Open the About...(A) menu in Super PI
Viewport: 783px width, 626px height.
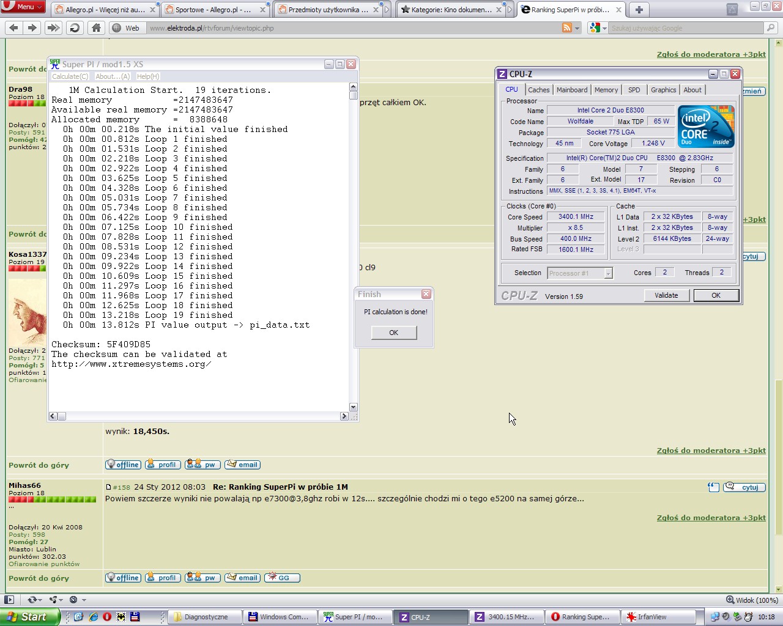[x=113, y=76]
